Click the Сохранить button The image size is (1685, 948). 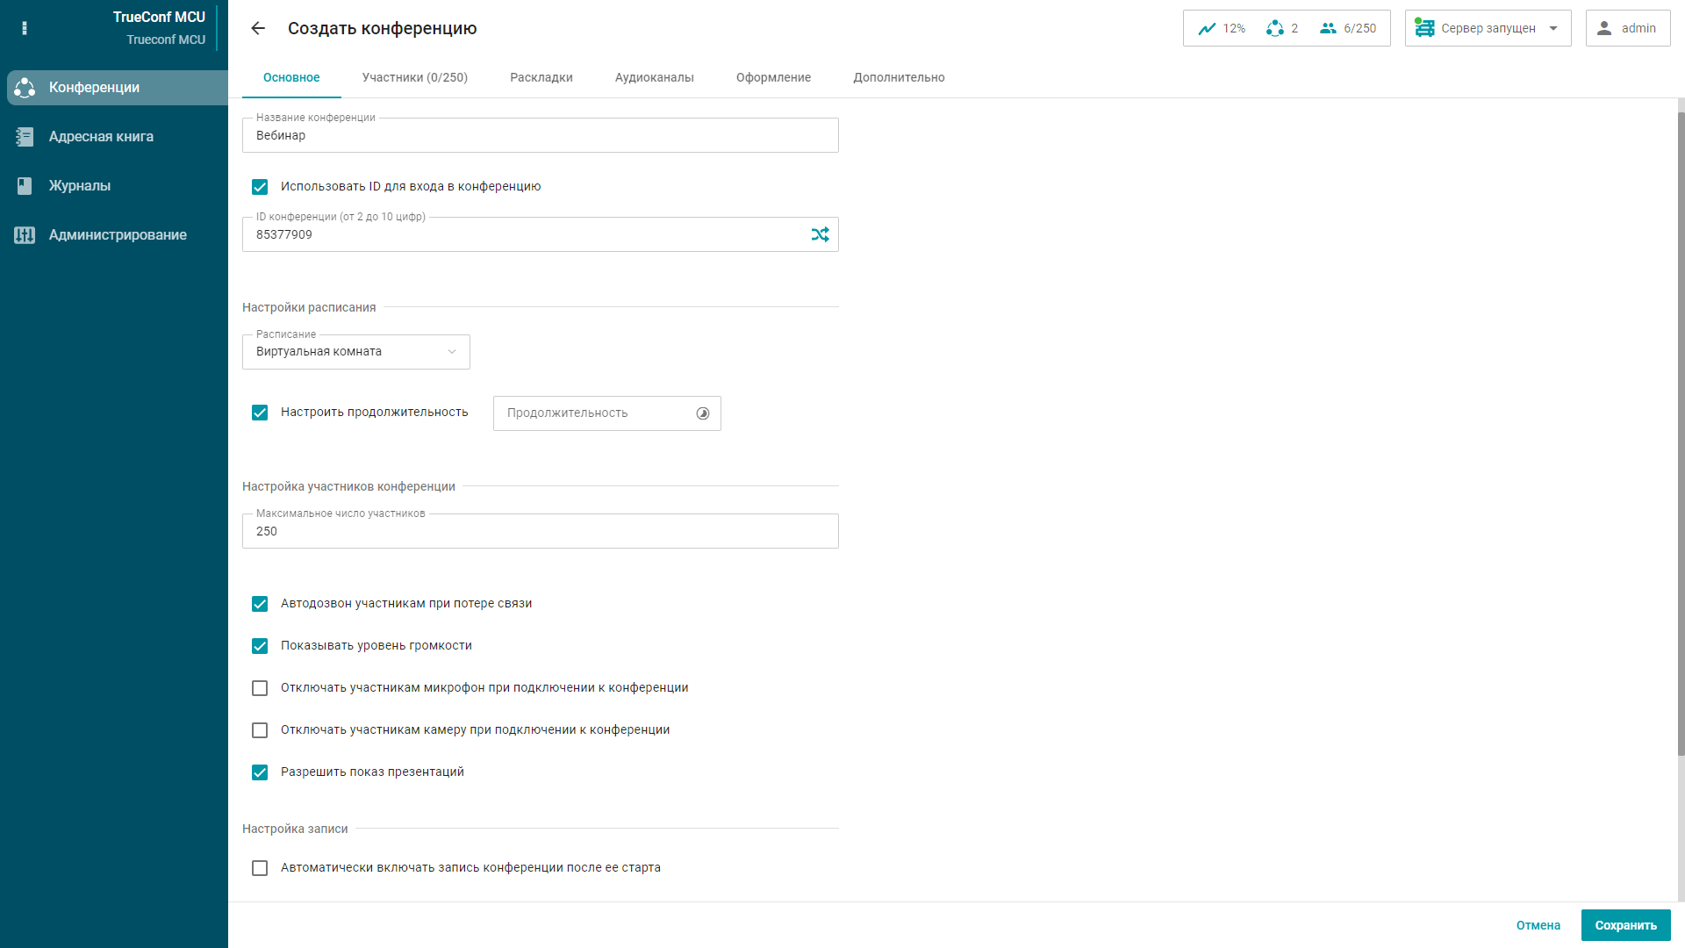[1625, 925]
